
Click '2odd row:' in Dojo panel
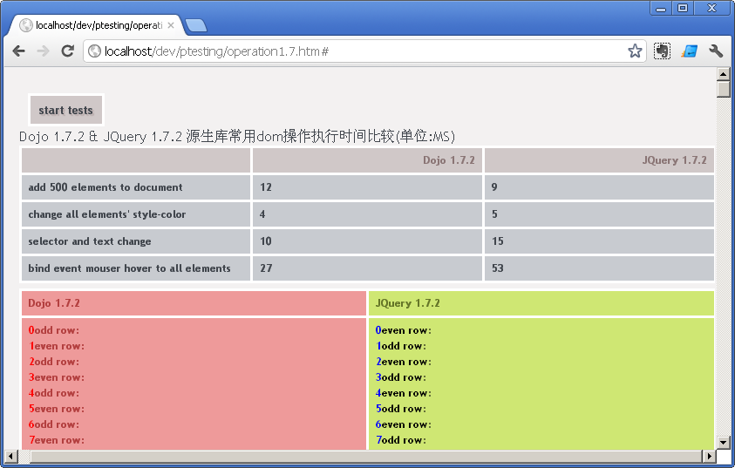click(x=54, y=362)
